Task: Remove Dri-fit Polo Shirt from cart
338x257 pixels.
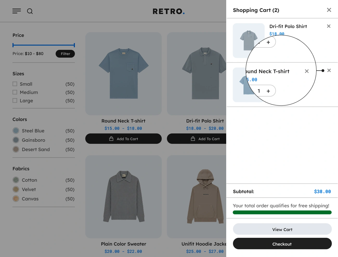Action: 329,26
